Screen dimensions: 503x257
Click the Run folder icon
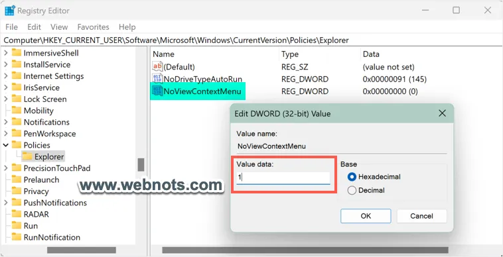tap(17, 226)
